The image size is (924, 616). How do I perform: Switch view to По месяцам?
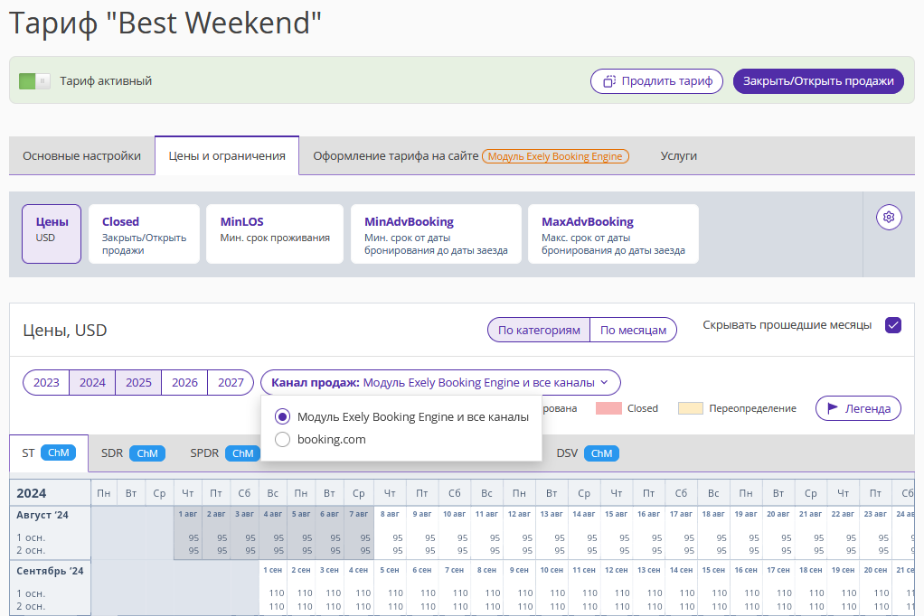click(x=633, y=331)
